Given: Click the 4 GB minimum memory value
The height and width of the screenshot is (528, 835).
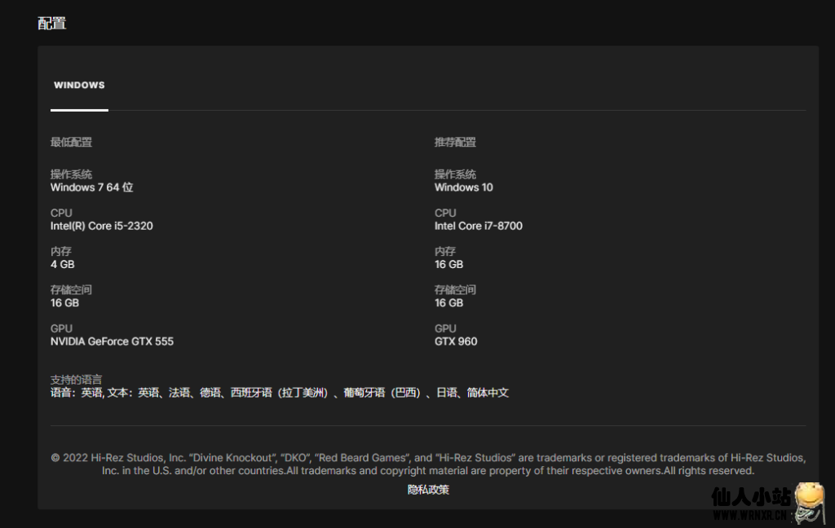Looking at the screenshot, I should 63,265.
